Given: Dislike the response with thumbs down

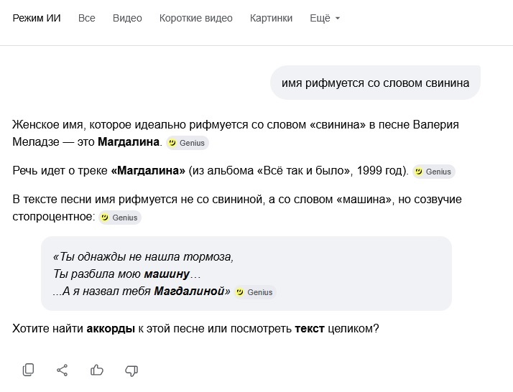Looking at the screenshot, I should pos(131,370).
